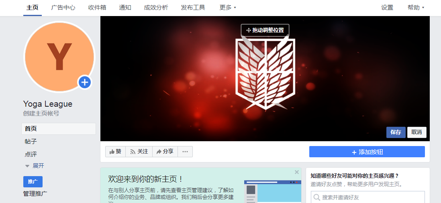Click the welcome banner page illustration
Image resolution: width=441 pixels, height=203 pixels.
click(273, 191)
